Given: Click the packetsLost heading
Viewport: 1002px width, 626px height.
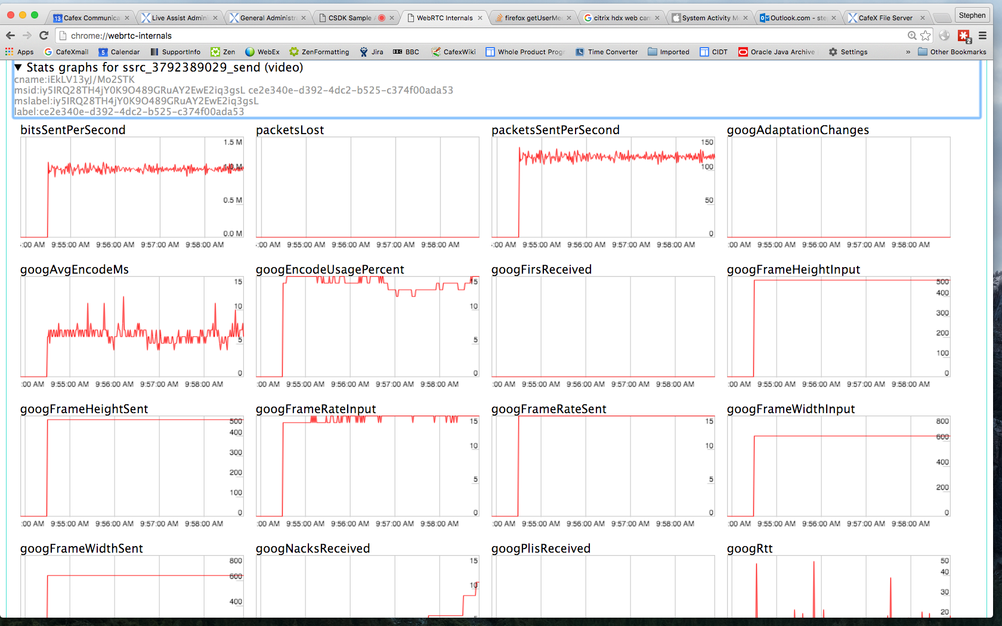Looking at the screenshot, I should pyautogui.click(x=290, y=130).
